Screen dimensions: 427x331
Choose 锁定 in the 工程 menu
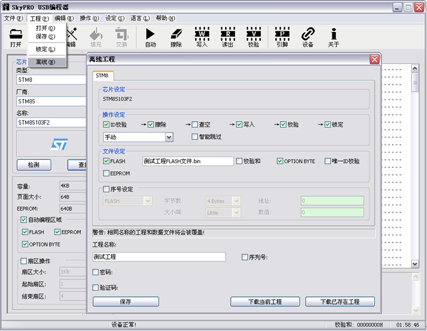tap(46, 50)
